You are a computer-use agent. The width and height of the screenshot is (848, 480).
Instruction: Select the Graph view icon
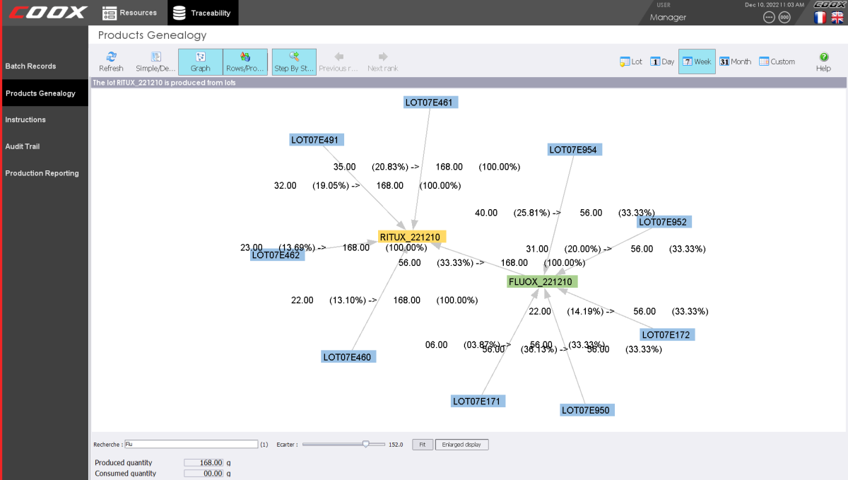(200, 62)
